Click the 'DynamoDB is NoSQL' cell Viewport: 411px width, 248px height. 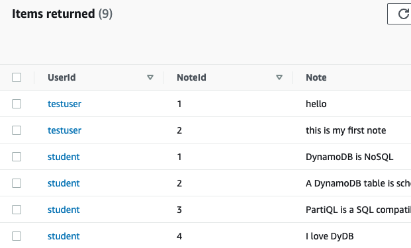[x=349, y=157]
